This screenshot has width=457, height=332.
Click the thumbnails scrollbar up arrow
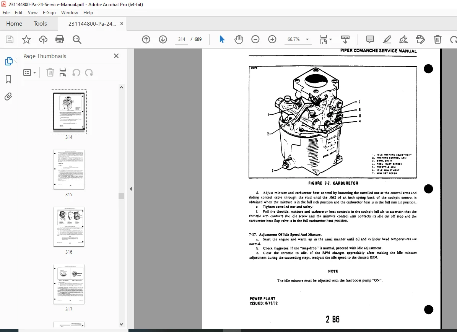pyautogui.click(x=122, y=87)
